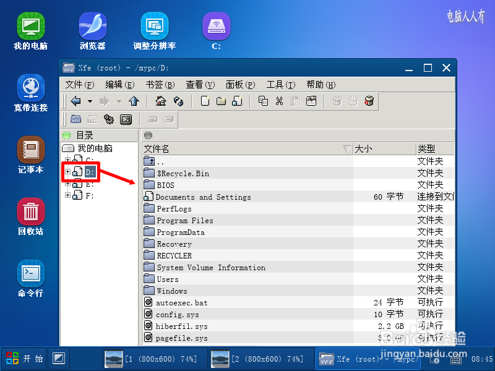
Task: Select the System Volume Information folder
Action: pos(211,268)
